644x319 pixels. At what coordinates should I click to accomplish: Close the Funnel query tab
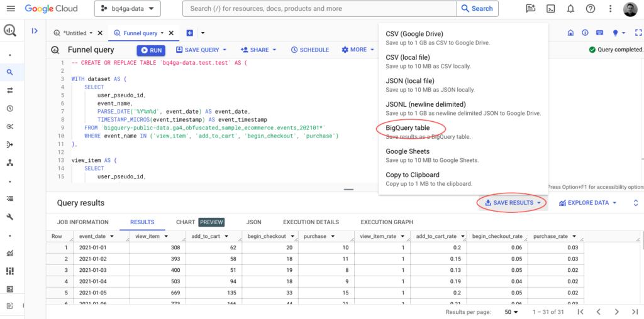[171, 33]
